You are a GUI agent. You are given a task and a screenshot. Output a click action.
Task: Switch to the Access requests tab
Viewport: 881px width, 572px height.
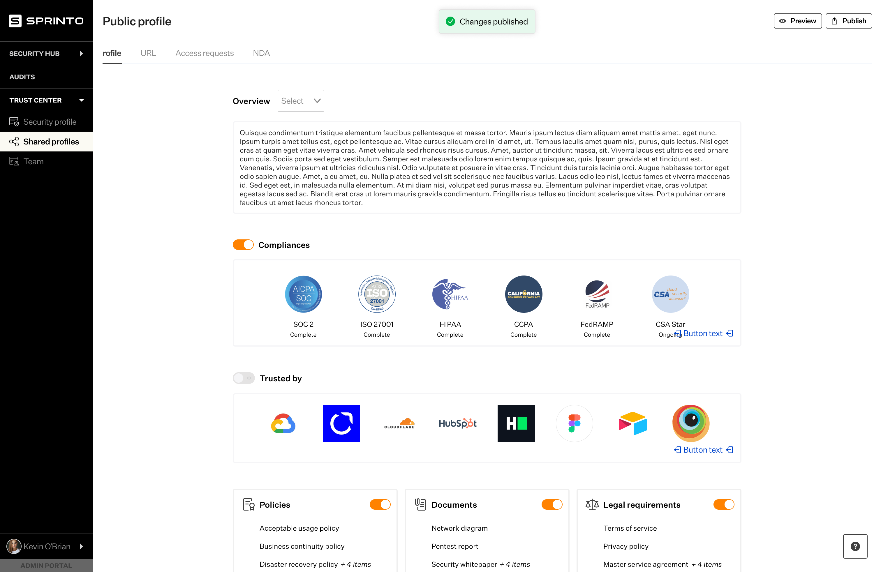click(204, 53)
